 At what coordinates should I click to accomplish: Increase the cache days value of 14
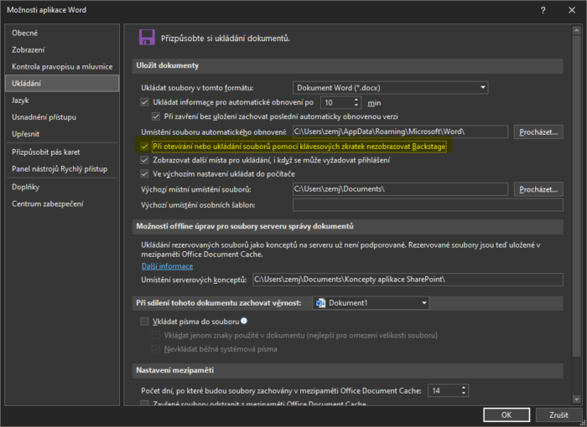(x=464, y=388)
